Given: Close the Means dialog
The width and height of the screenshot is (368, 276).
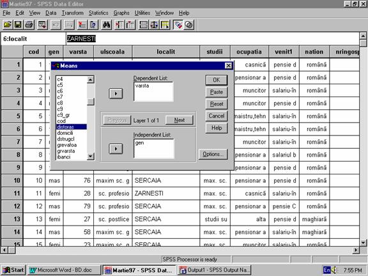Looking at the screenshot, I should tap(228, 66).
